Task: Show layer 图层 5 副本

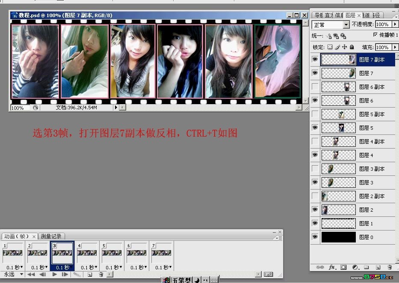Action: [315, 114]
